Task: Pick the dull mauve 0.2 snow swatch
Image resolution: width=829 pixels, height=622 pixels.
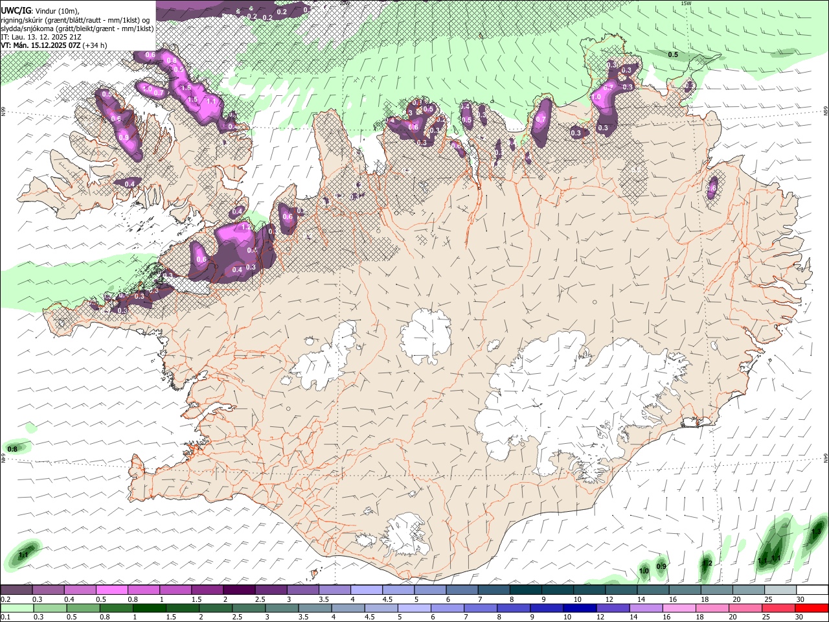Action: (16, 590)
